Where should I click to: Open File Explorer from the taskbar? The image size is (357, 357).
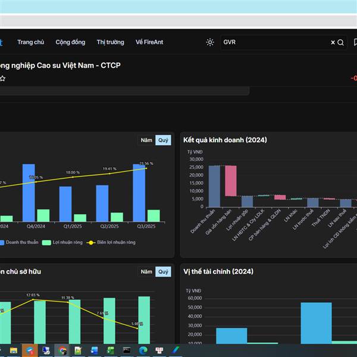point(14,350)
